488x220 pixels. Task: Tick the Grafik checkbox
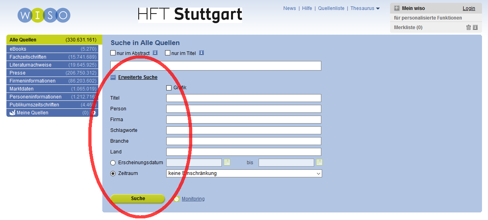click(169, 88)
